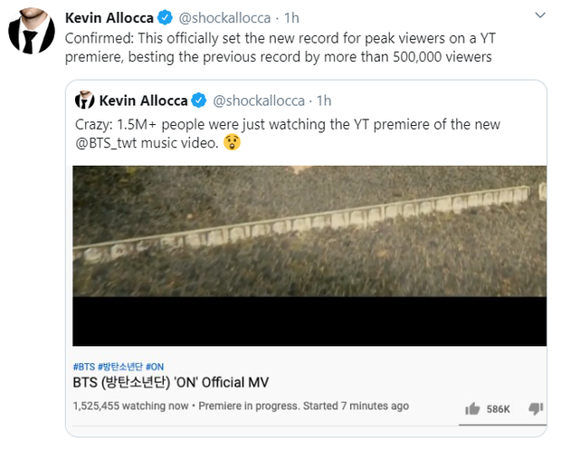This screenshot has height=451, width=561.
Task: Click the quoted tweet's 1h timestamp
Action: [325, 100]
